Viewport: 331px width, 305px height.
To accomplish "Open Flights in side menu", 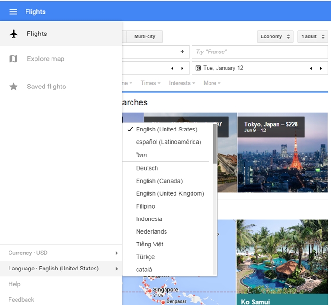I will click(x=61, y=34).
